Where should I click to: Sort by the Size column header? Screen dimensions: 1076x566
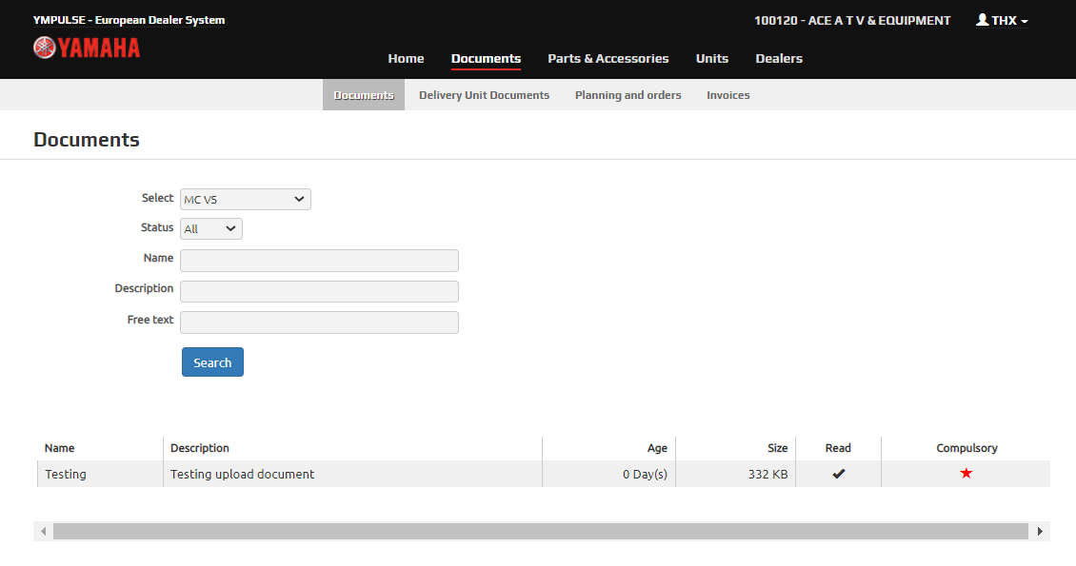point(778,448)
